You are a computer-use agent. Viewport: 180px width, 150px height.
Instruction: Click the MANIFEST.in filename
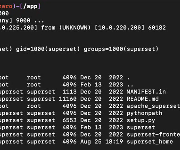click(x=146, y=92)
